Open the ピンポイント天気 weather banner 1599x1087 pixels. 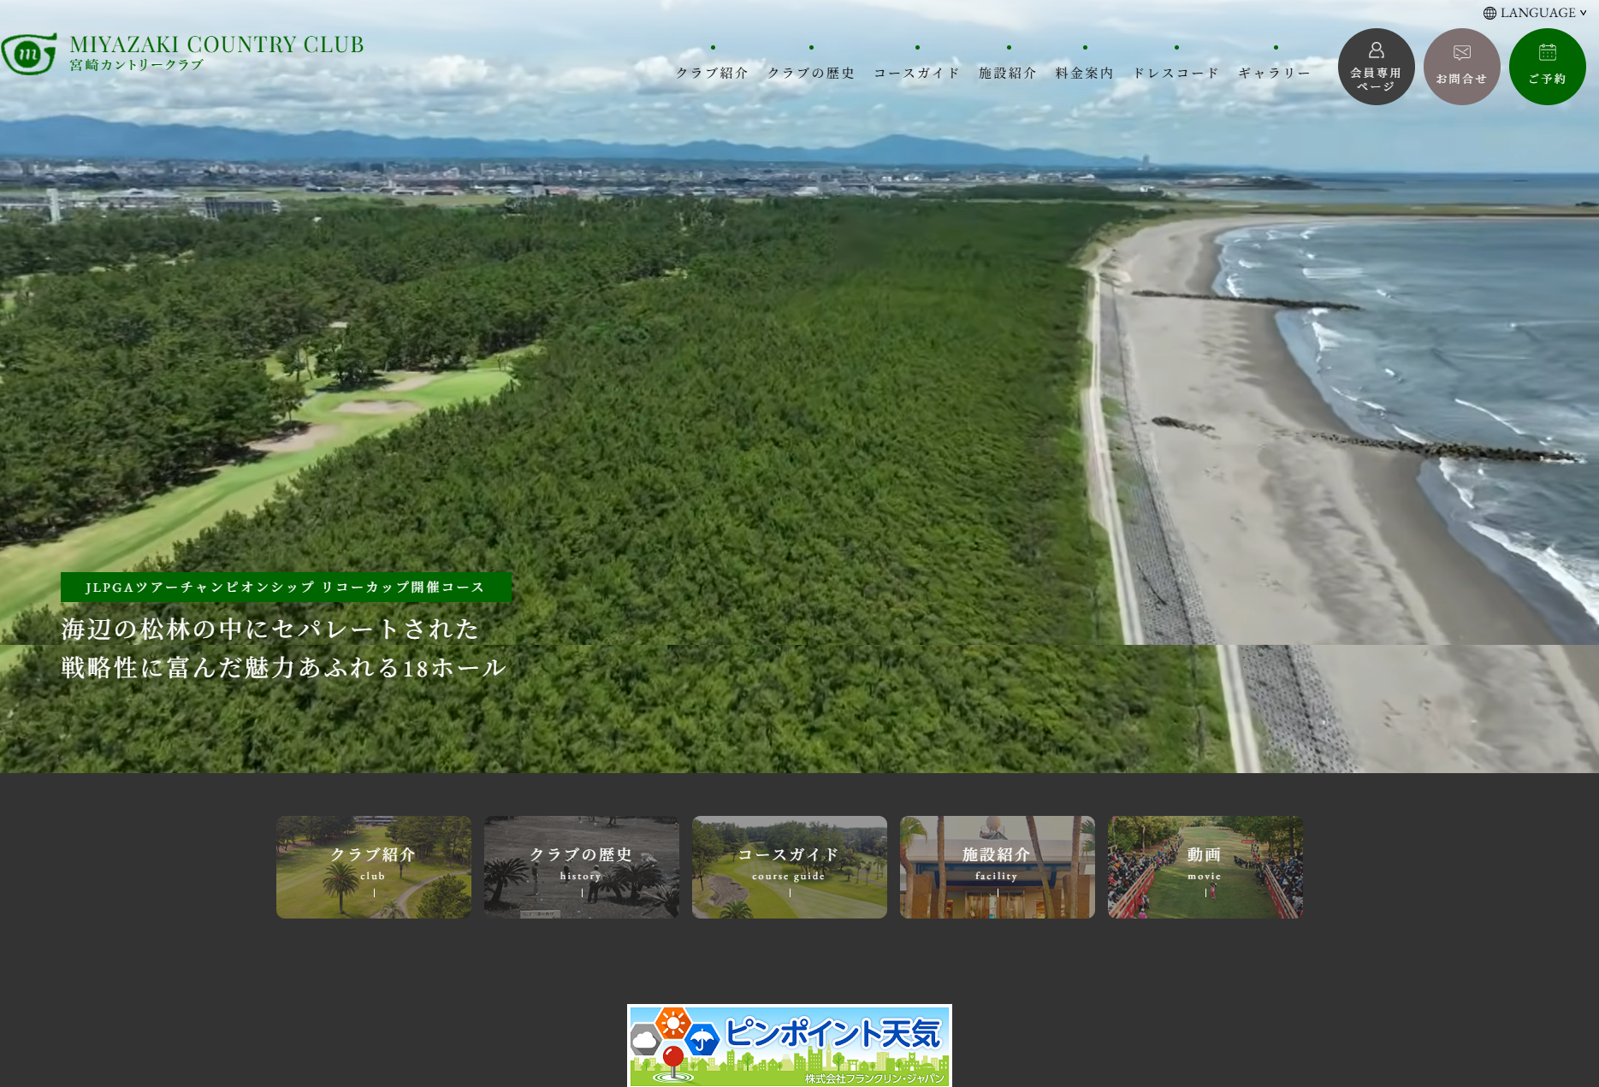(x=789, y=1045)
